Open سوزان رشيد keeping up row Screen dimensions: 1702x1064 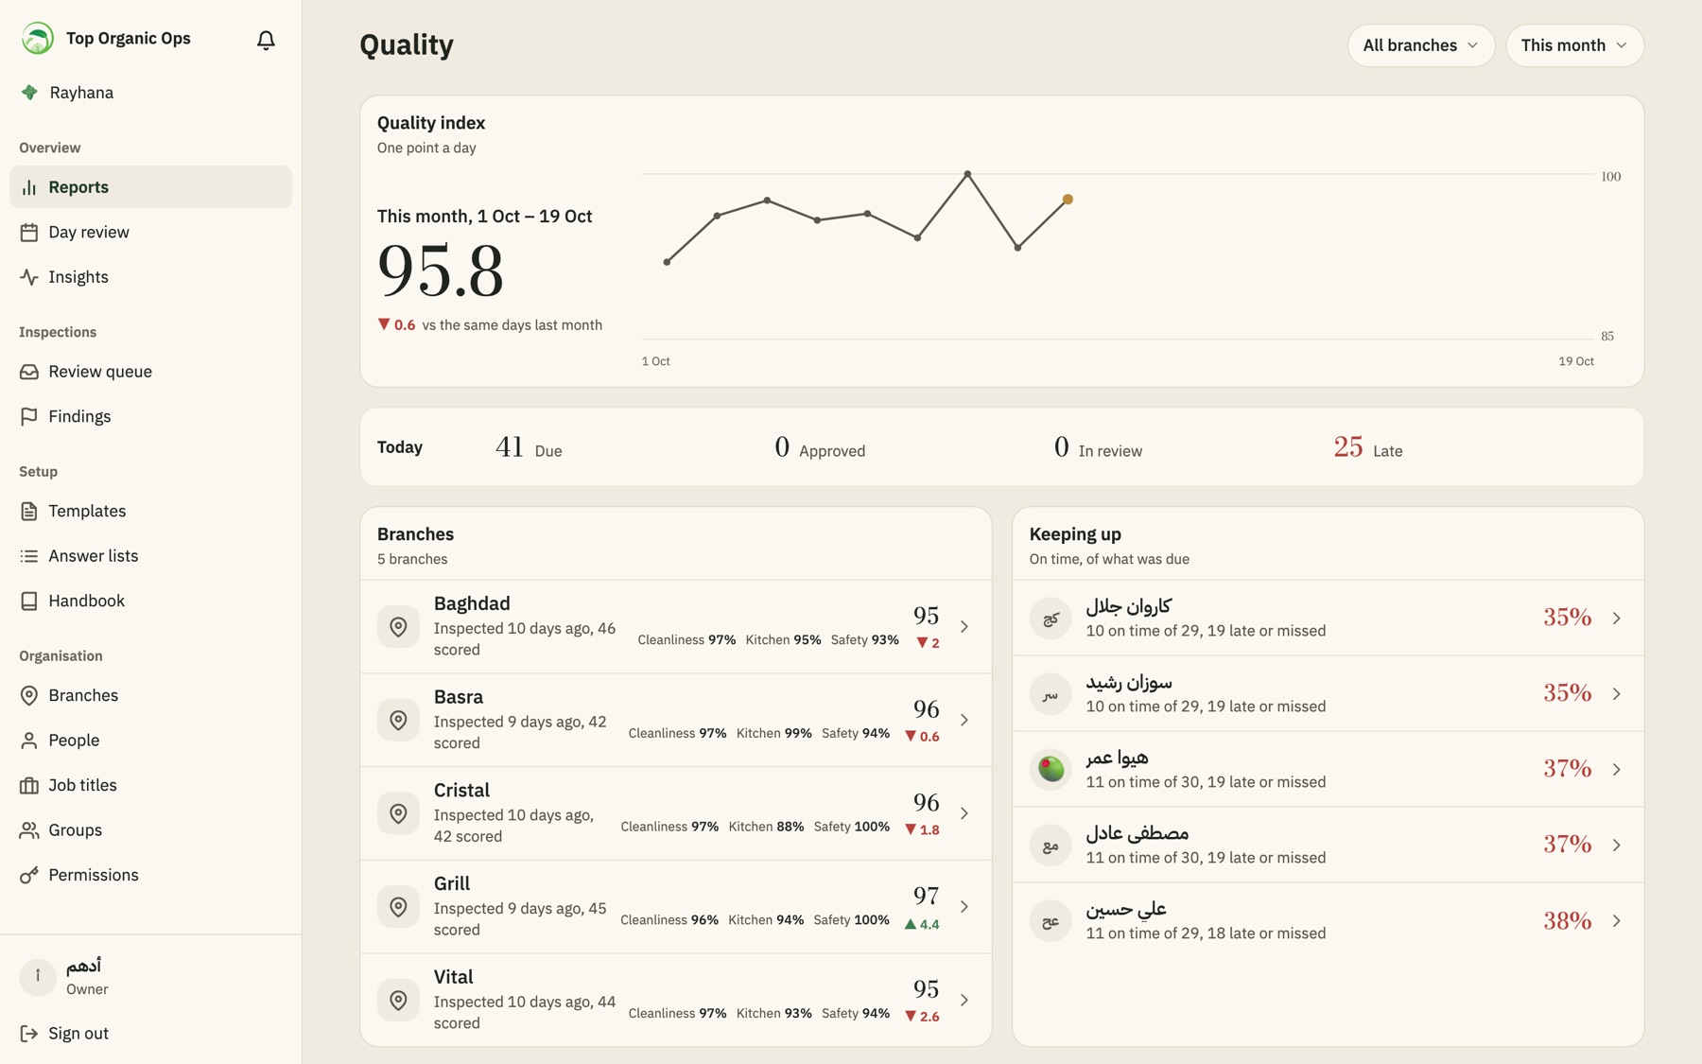click(1328, 693)
